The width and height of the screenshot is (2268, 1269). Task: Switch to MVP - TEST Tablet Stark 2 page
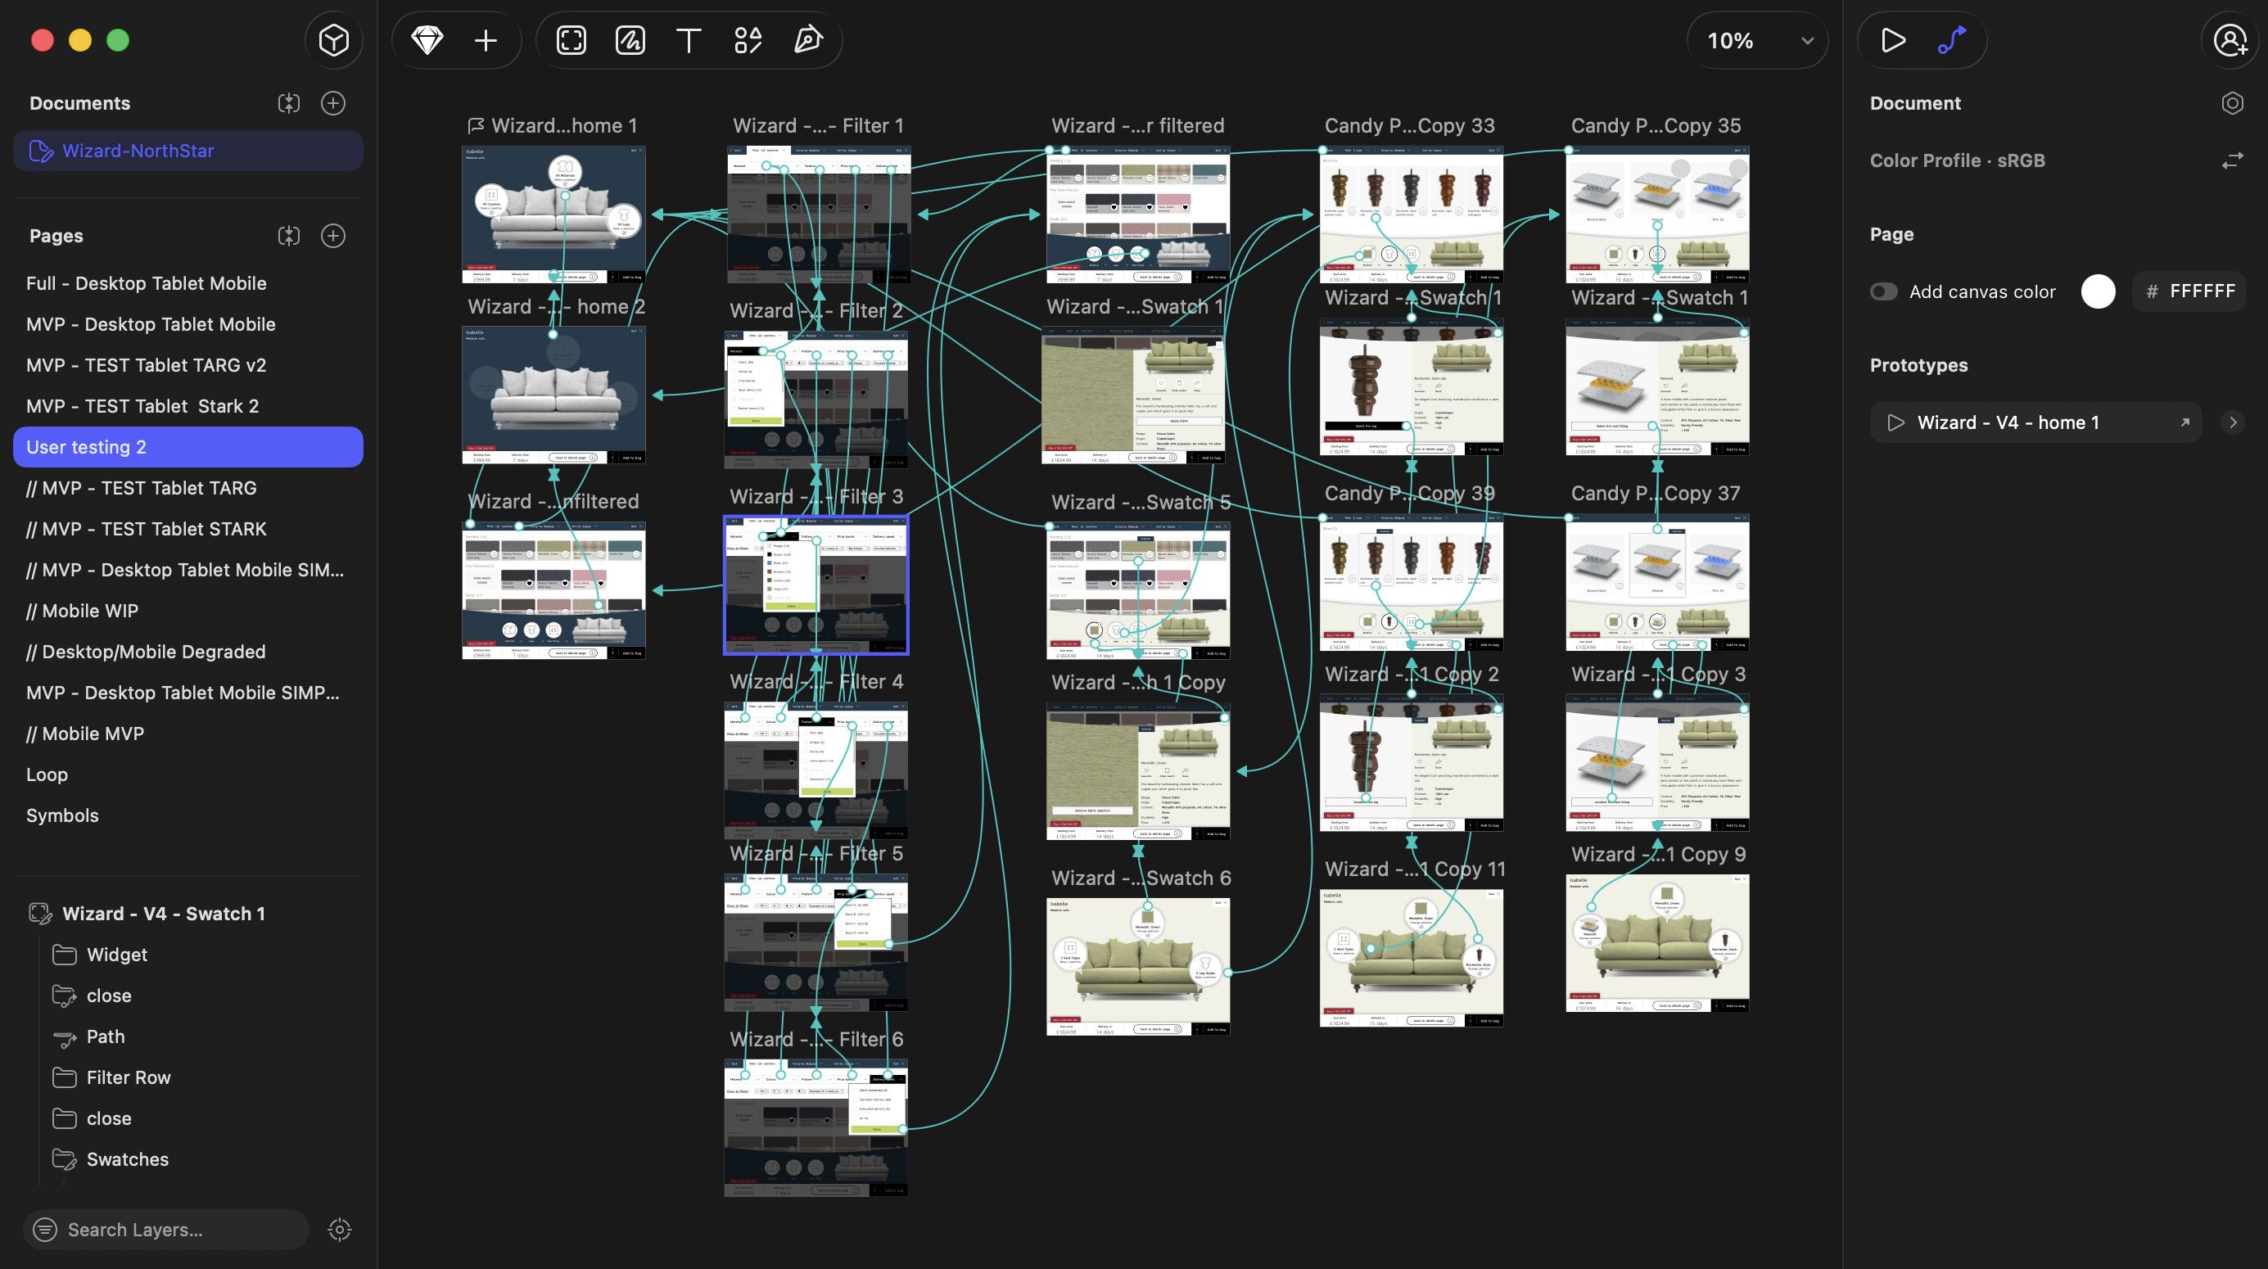coord(187,406)
